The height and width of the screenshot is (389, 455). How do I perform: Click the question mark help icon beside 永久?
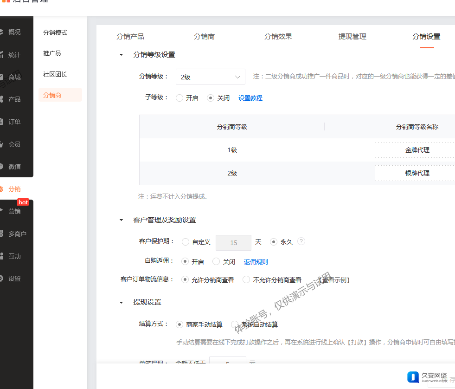[x=301, y=241]
